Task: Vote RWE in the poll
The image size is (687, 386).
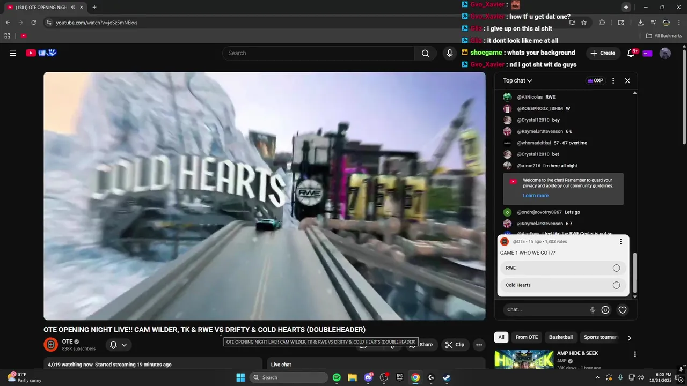Action: point(563,268)
